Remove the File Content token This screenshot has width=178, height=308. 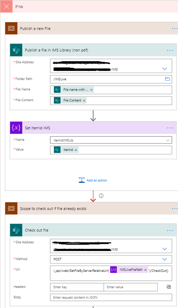tap(84, 101)
